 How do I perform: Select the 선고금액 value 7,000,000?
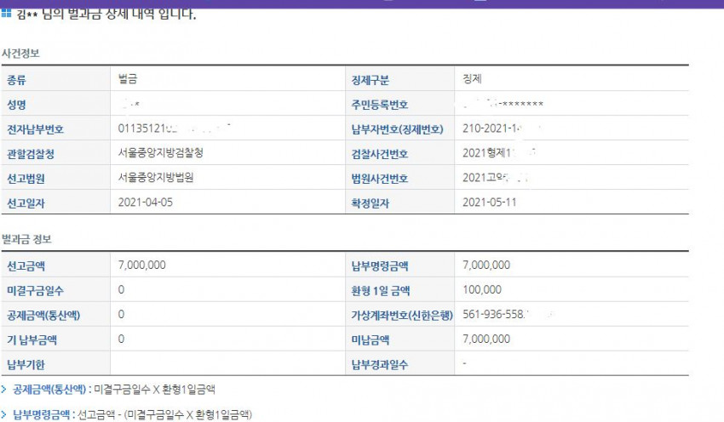click(x=141, y=265)
